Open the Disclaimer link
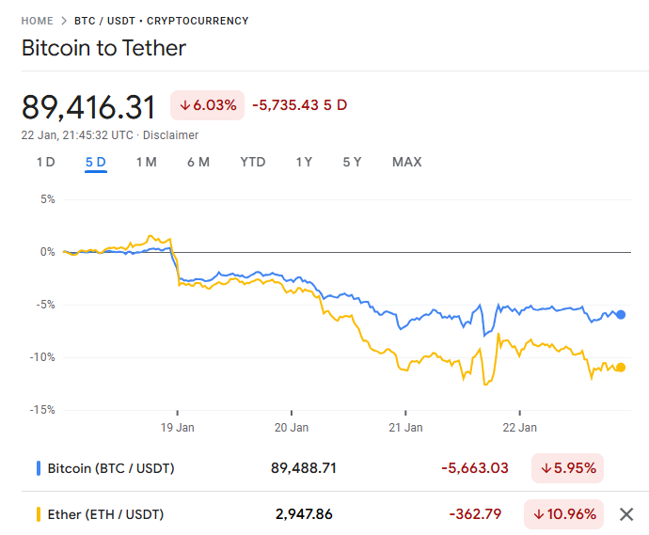Image resolution: width=649 pixels, height=535 pixels. (170, 135)
